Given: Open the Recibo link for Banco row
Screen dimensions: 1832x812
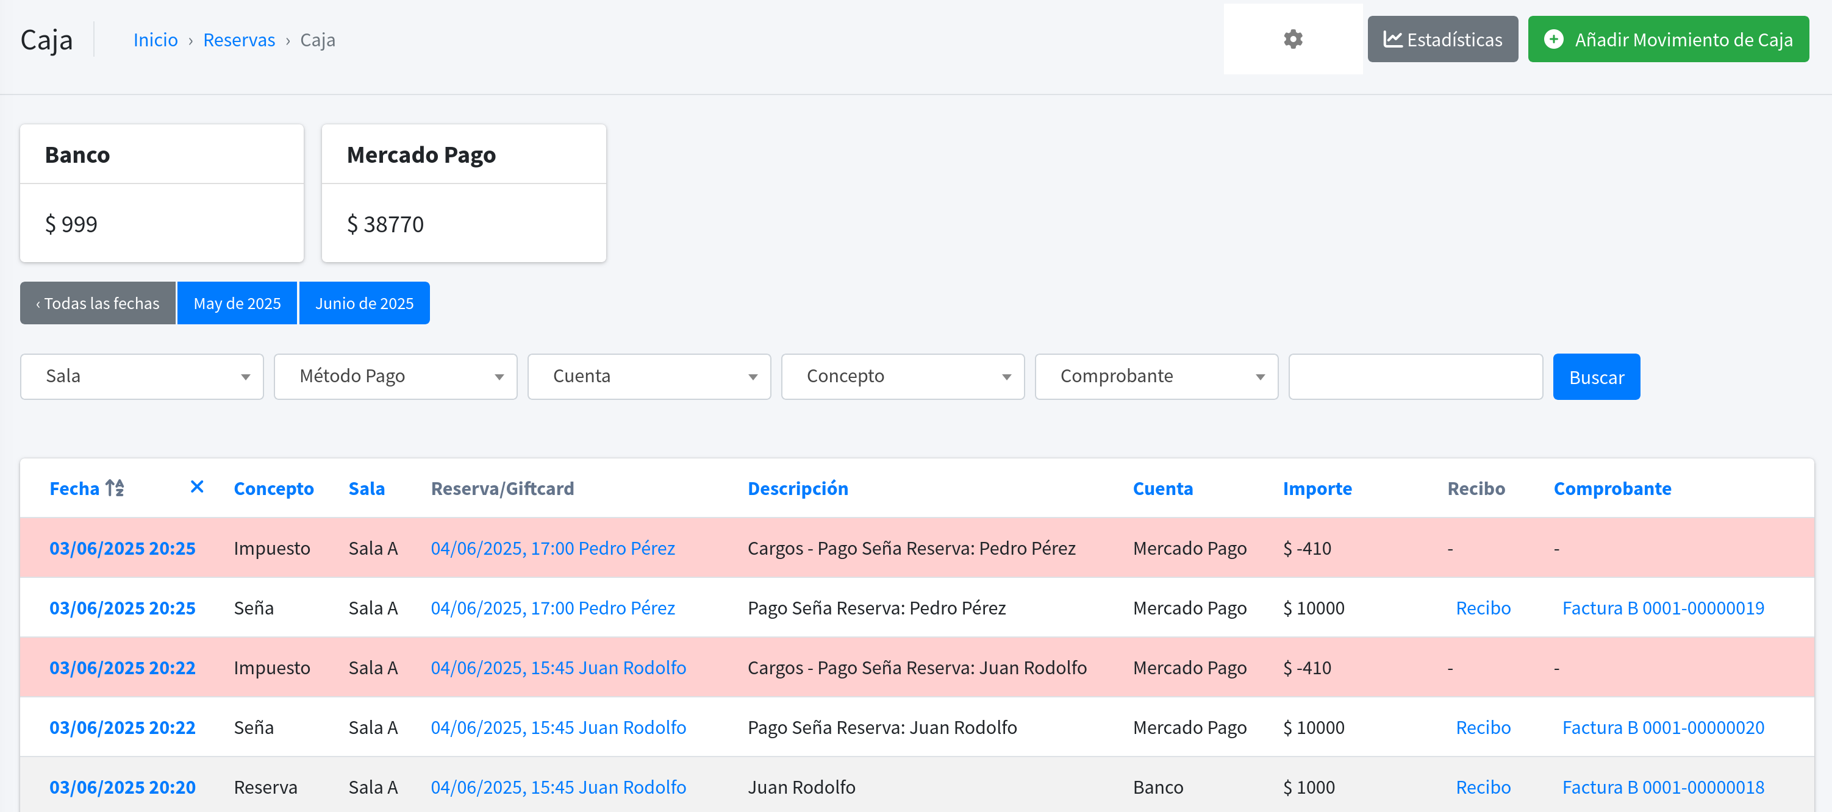Looking at the screenshot, I should point(1482,787).
